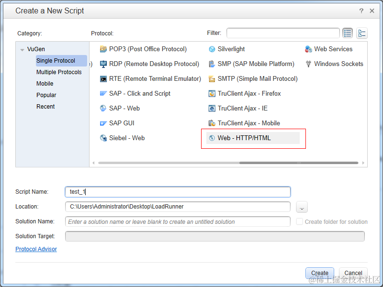Click the POP3 protocol icon
383x287 pixels.
[103, 49]
